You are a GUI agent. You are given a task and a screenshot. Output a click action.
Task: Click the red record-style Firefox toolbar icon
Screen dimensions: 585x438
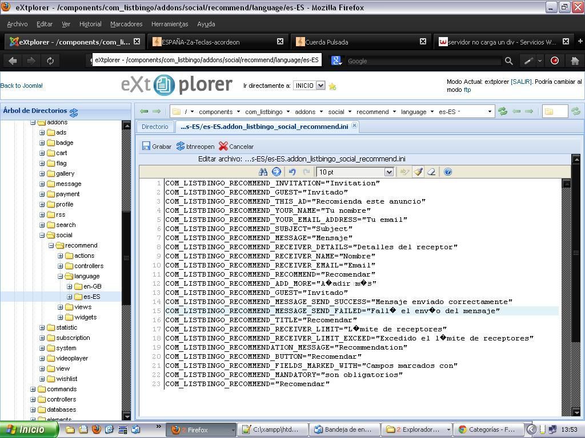[x=555, y=60]
